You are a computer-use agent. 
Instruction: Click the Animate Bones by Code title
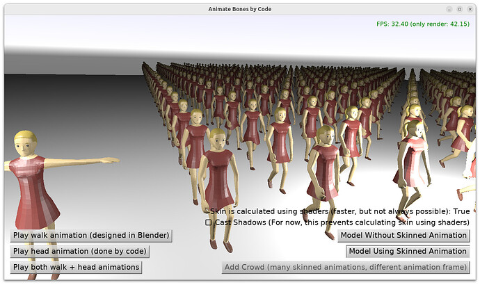240,9
